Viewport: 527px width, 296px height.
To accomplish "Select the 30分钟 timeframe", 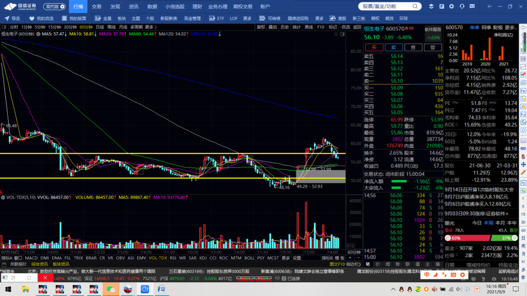I will coord(71,27).
